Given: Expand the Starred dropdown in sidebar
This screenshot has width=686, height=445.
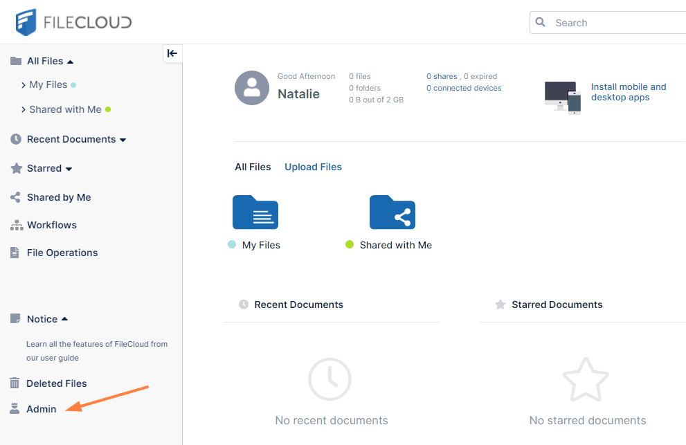Looking at the screenshot, I should (69, 169).
